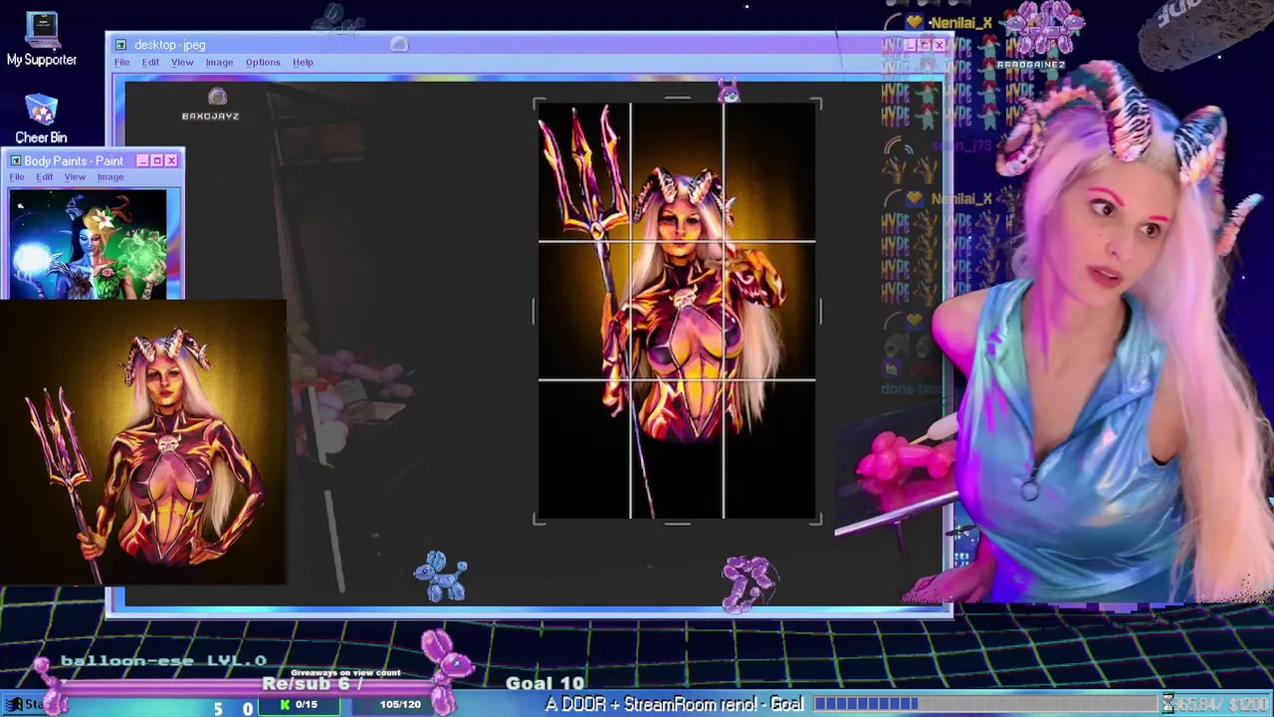Open Edit menu in desktop - jpeg window
Viewport: 1274px width, 717px height.
pos(150,63)
